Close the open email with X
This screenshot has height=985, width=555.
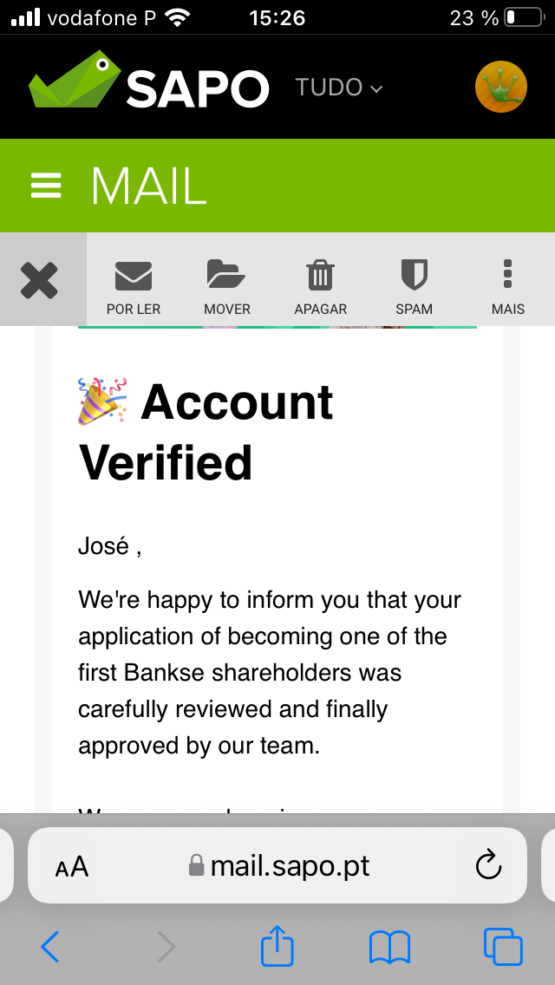coord(40,280)
